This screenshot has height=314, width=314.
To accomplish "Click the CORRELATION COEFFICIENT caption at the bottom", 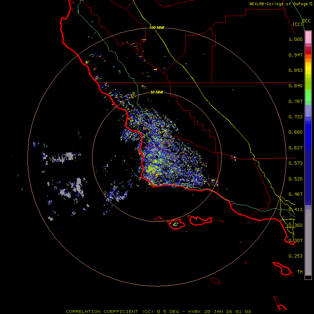I will [158, 312].
